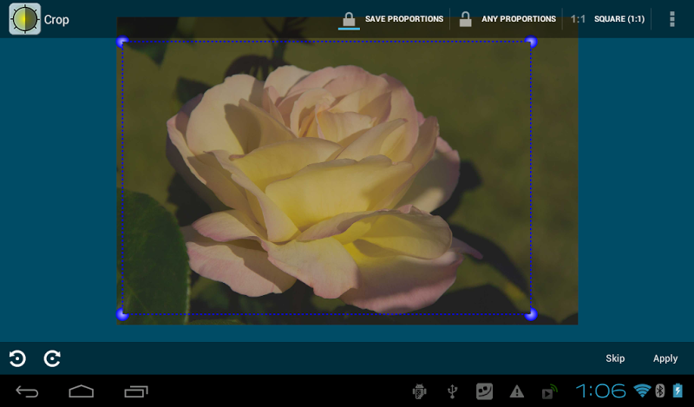This screenshot has height=407, width=694.
Task: Tap the rose photo inside crop area
Action: (x=327, y=178)
